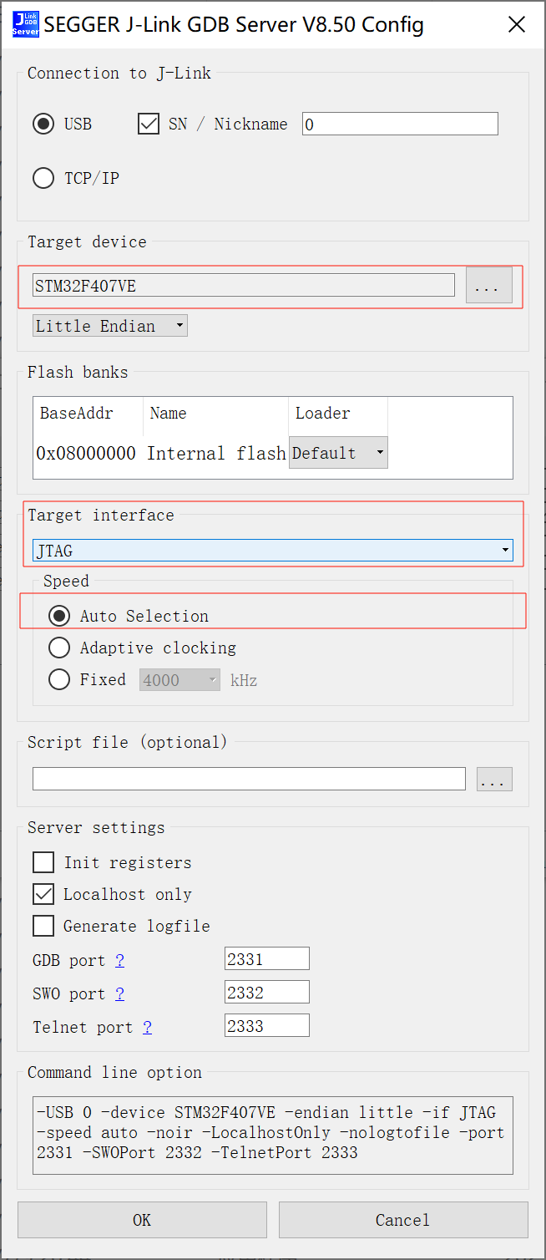This screenshot has width=546, height=1260.
Task: Choose Adaptive clocking speed
Action: (x=59, y=648)
